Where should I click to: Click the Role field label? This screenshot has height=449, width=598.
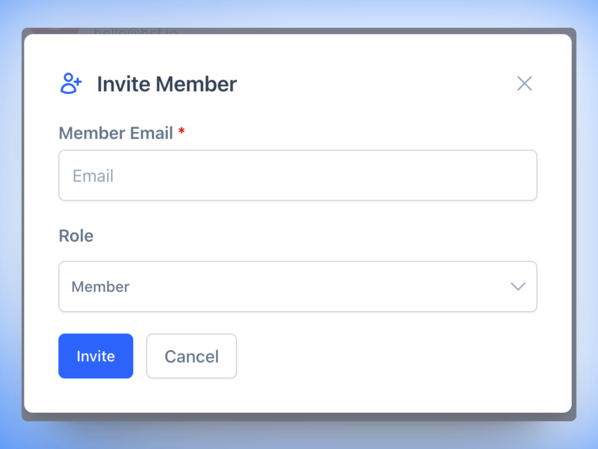click(x=76, y=236)
